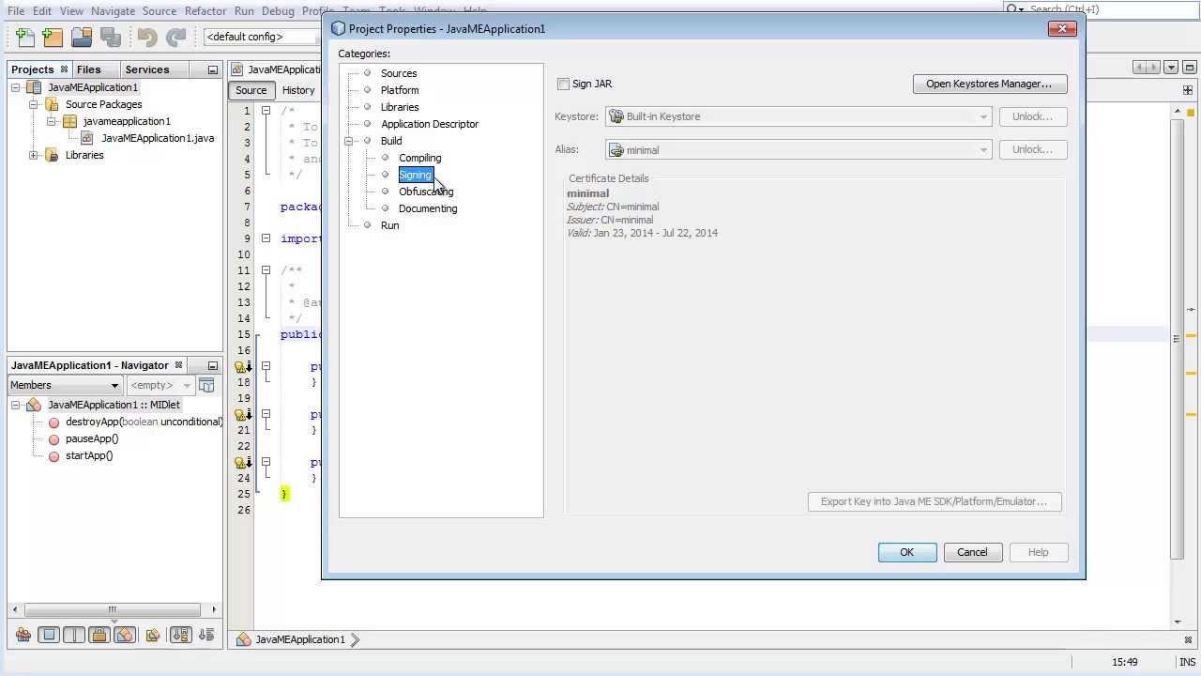
Task: Maximize the editor window icon
Action: click(1188, 68)
